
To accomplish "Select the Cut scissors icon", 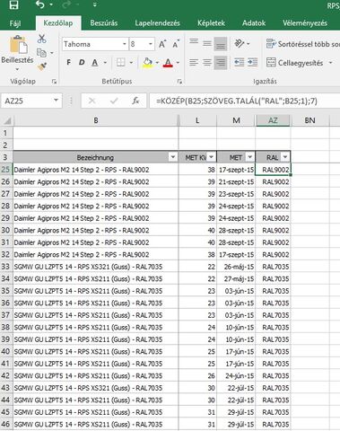I will (x=41, y=39).
